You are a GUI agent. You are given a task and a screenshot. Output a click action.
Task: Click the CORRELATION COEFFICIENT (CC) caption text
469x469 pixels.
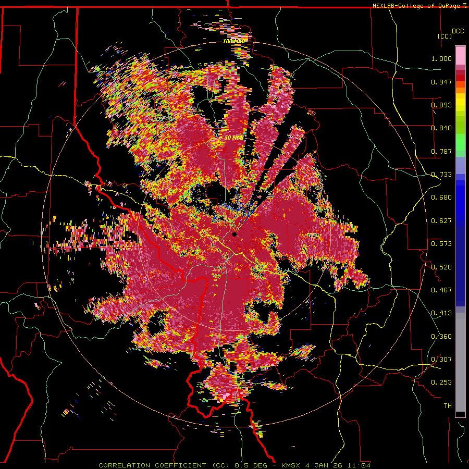pos(164,465)
